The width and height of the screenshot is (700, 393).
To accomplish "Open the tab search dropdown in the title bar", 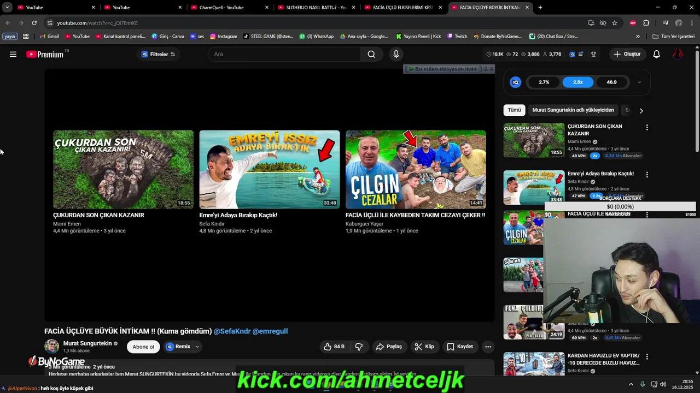I will (7, 7).
